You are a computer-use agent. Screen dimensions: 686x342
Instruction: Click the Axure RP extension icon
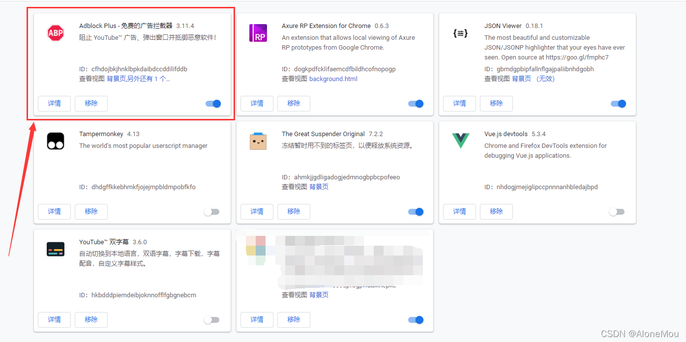258,33
